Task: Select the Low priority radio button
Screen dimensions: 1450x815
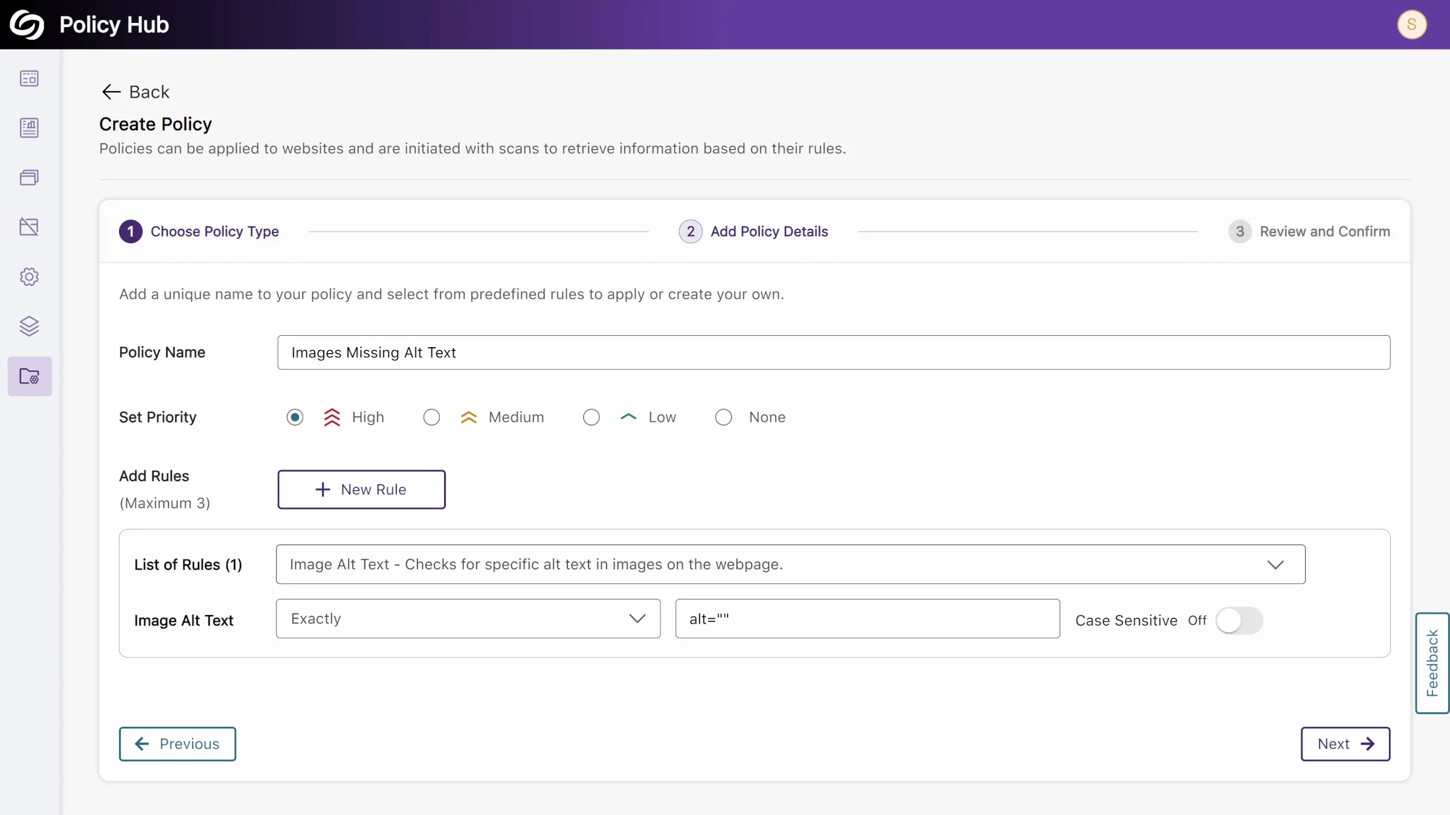Action: (591, 417)
